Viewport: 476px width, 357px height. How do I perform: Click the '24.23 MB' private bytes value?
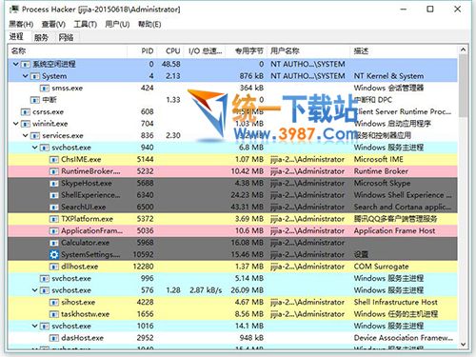click(248, 195)
